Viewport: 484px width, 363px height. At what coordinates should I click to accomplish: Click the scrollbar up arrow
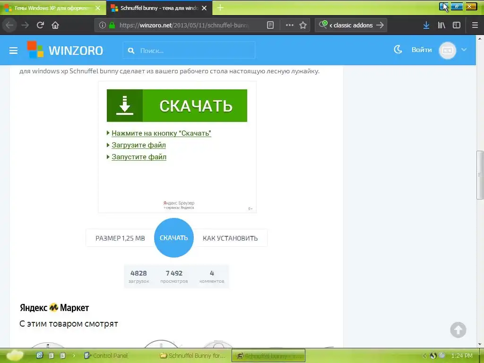point(480,39)
